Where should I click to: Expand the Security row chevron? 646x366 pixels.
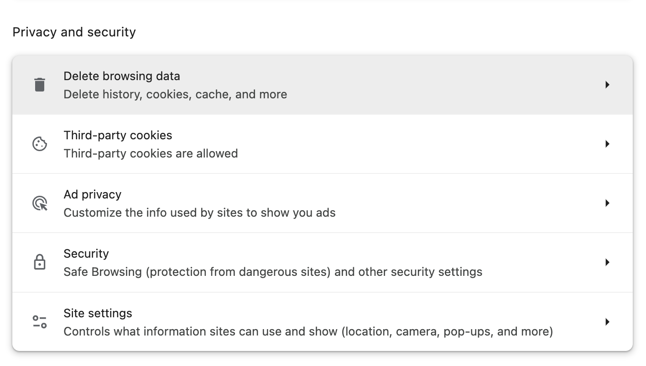click(x=607, y=262)
